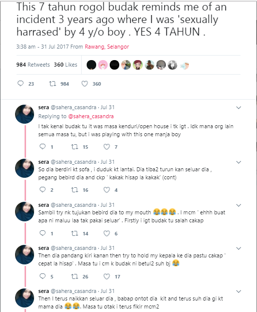
Task: Click reply icon with 5 replies
Action: click(x=43, y=276)
